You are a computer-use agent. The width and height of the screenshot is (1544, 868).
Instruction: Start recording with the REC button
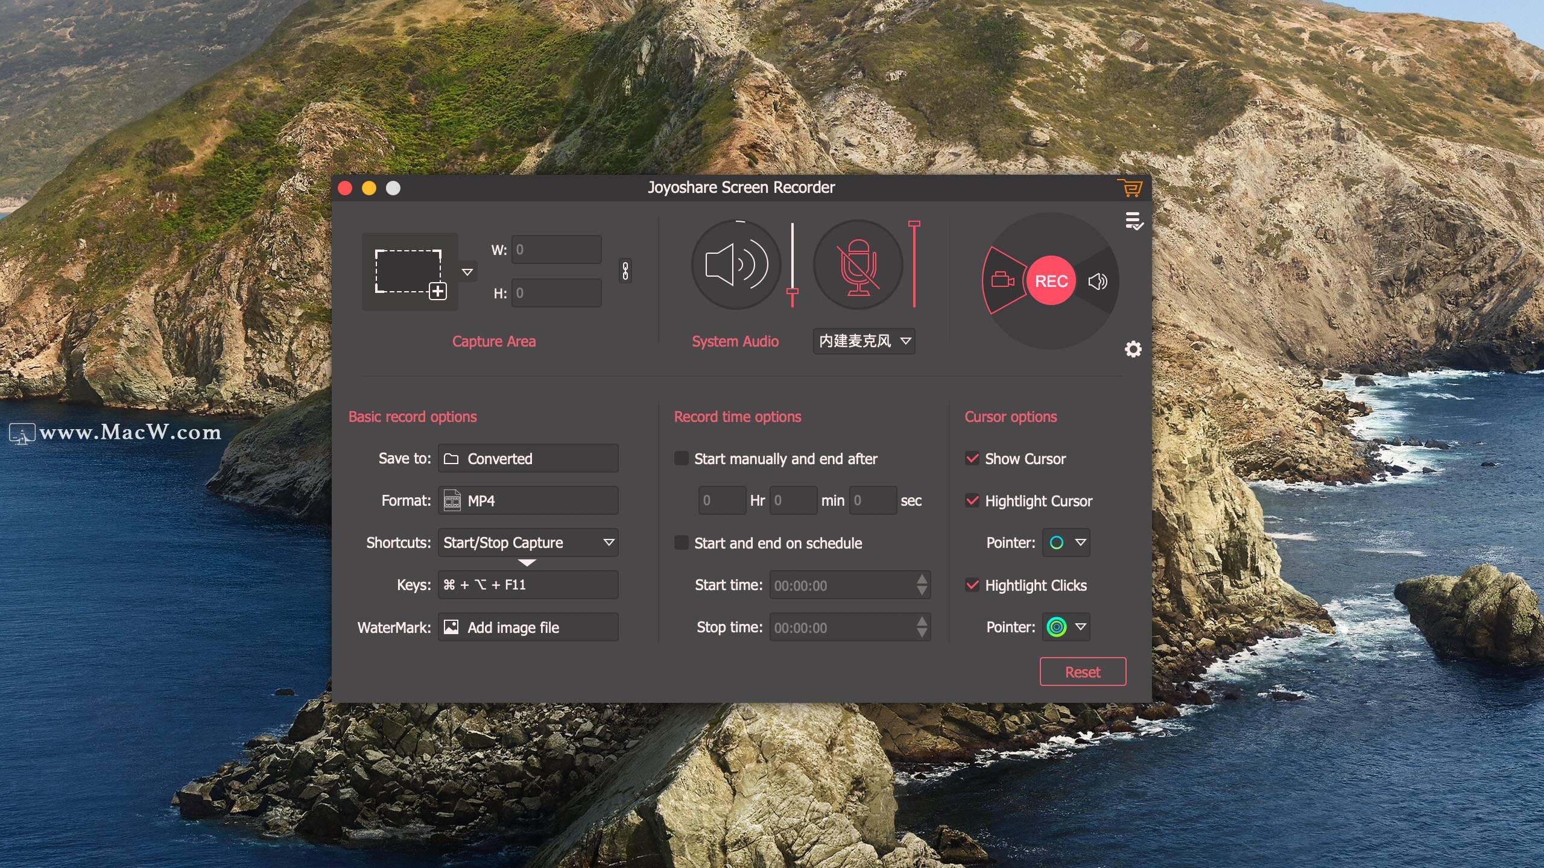pos(1051,281)
